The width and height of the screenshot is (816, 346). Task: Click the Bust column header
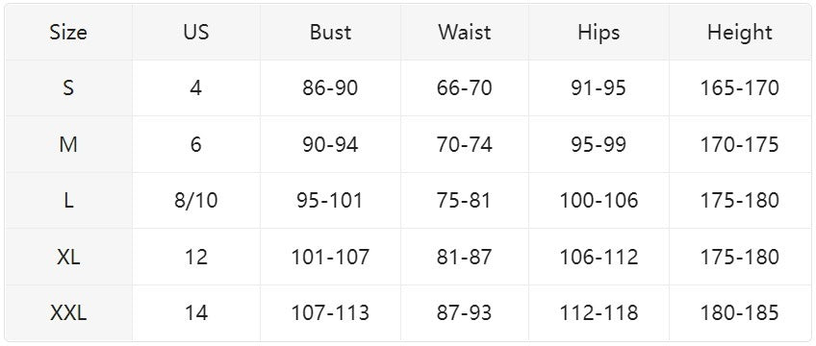point(330,33)
